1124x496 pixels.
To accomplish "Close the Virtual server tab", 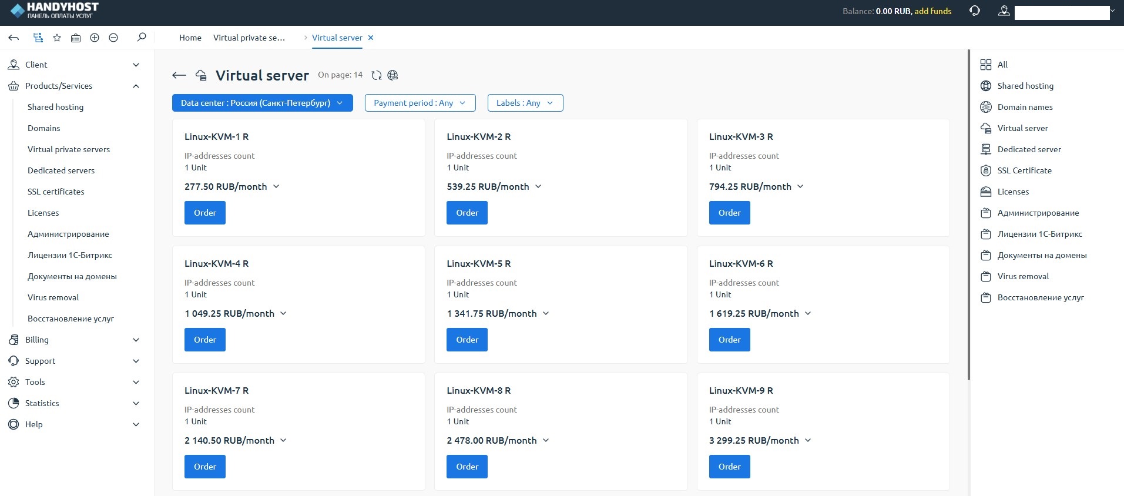I will (371, 38).
